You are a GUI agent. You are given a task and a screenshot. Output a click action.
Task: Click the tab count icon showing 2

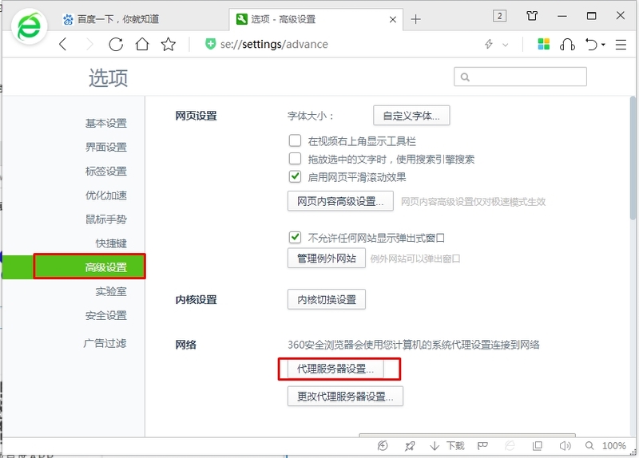[x=500, y=16]
